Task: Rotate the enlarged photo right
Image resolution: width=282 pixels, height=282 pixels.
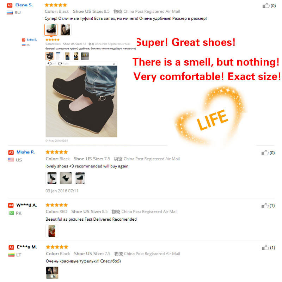Action: point(63,63)
